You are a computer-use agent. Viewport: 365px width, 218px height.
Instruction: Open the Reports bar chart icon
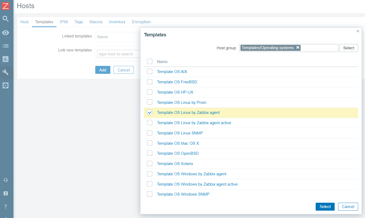(6, 59)
